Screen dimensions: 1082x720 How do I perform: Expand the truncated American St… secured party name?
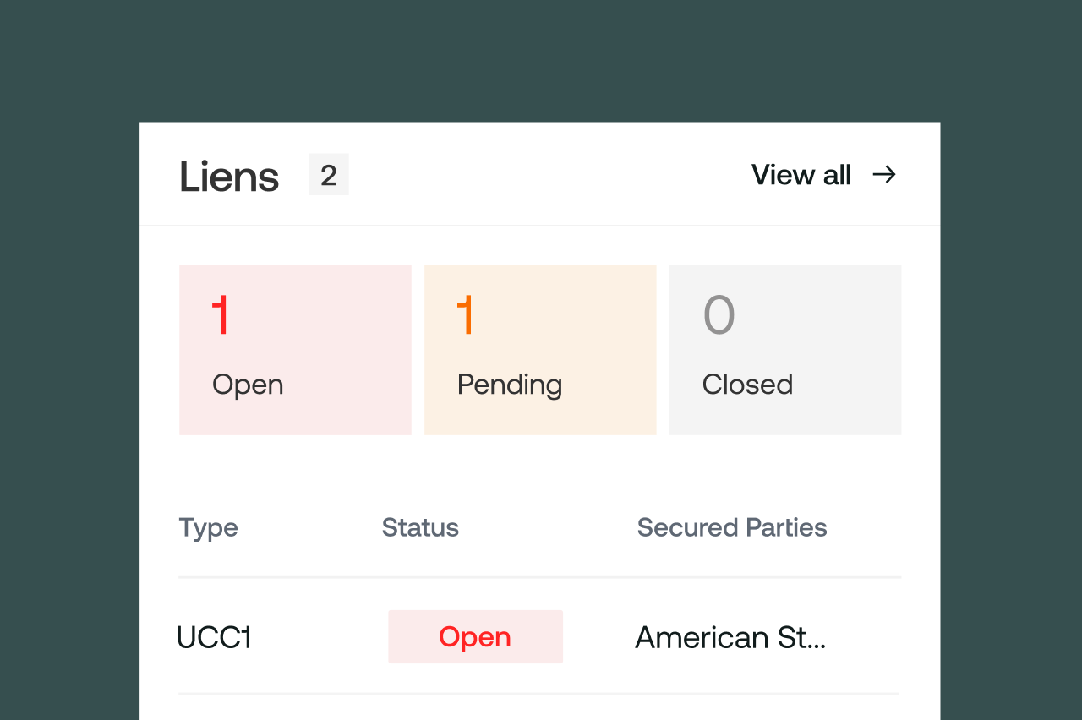[x=730, y=638]
